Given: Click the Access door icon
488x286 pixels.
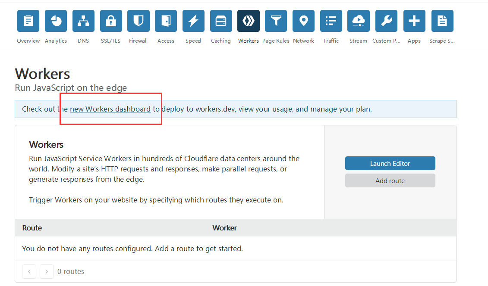Looking at the screenshot, I should click(x=166, y=21).
